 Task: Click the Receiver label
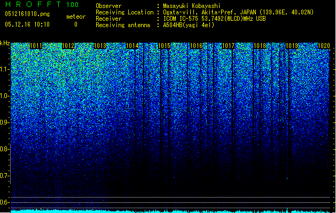(108, 19)
